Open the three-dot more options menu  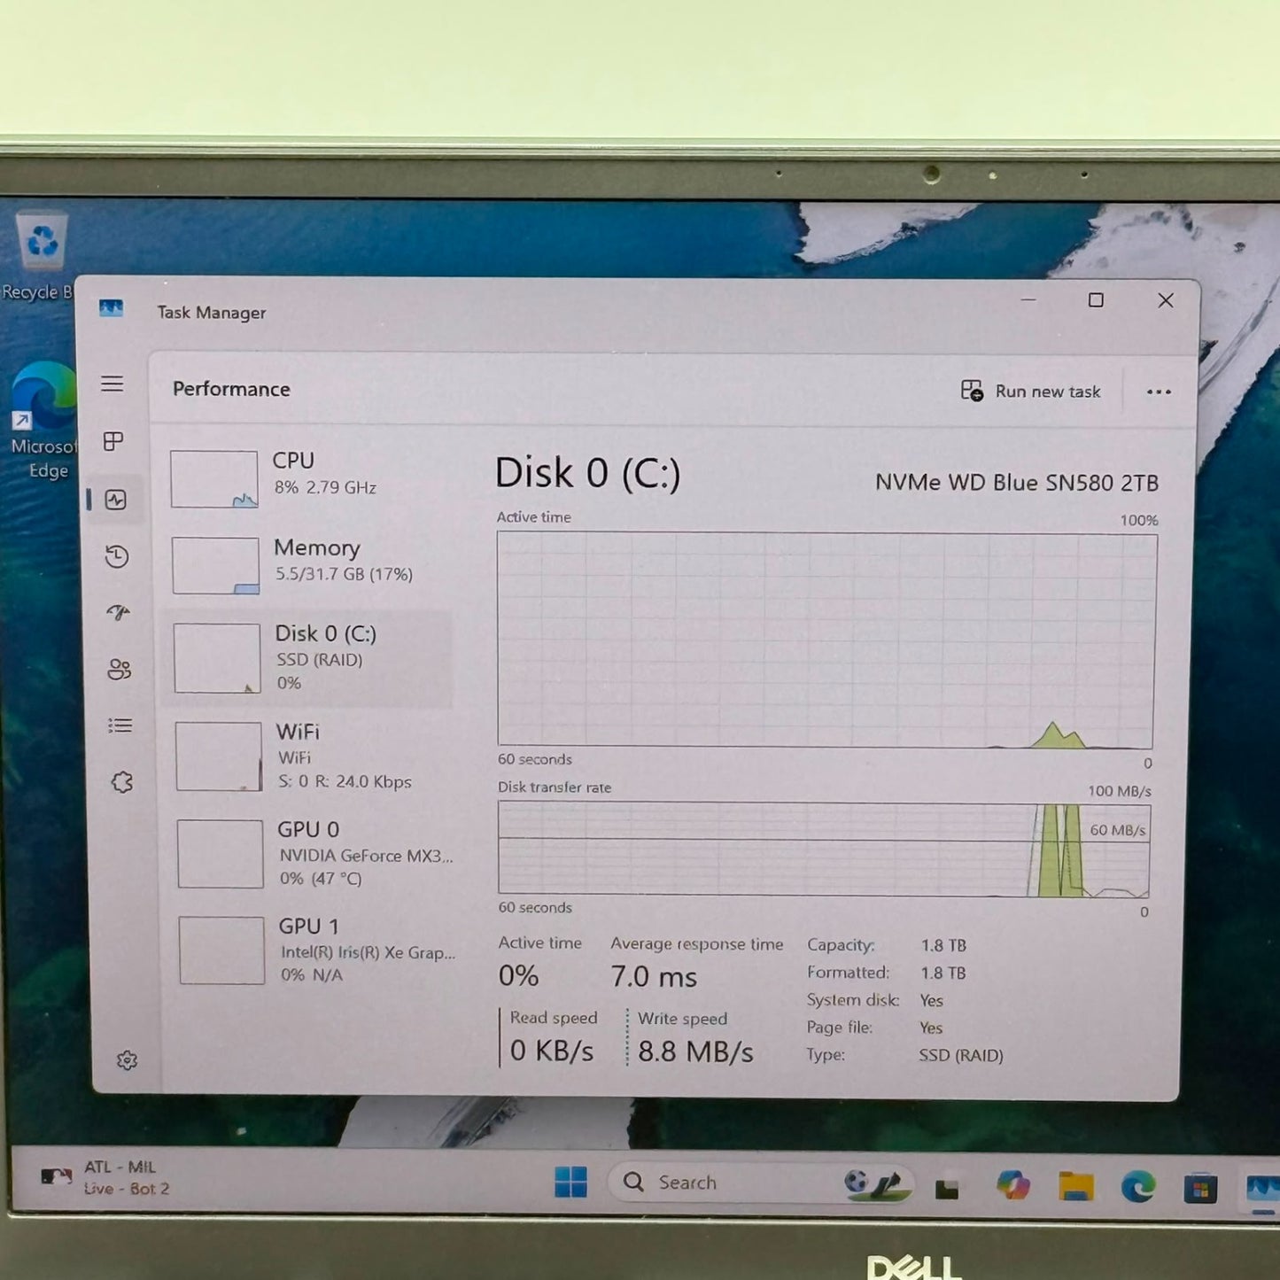point(1159,392)
